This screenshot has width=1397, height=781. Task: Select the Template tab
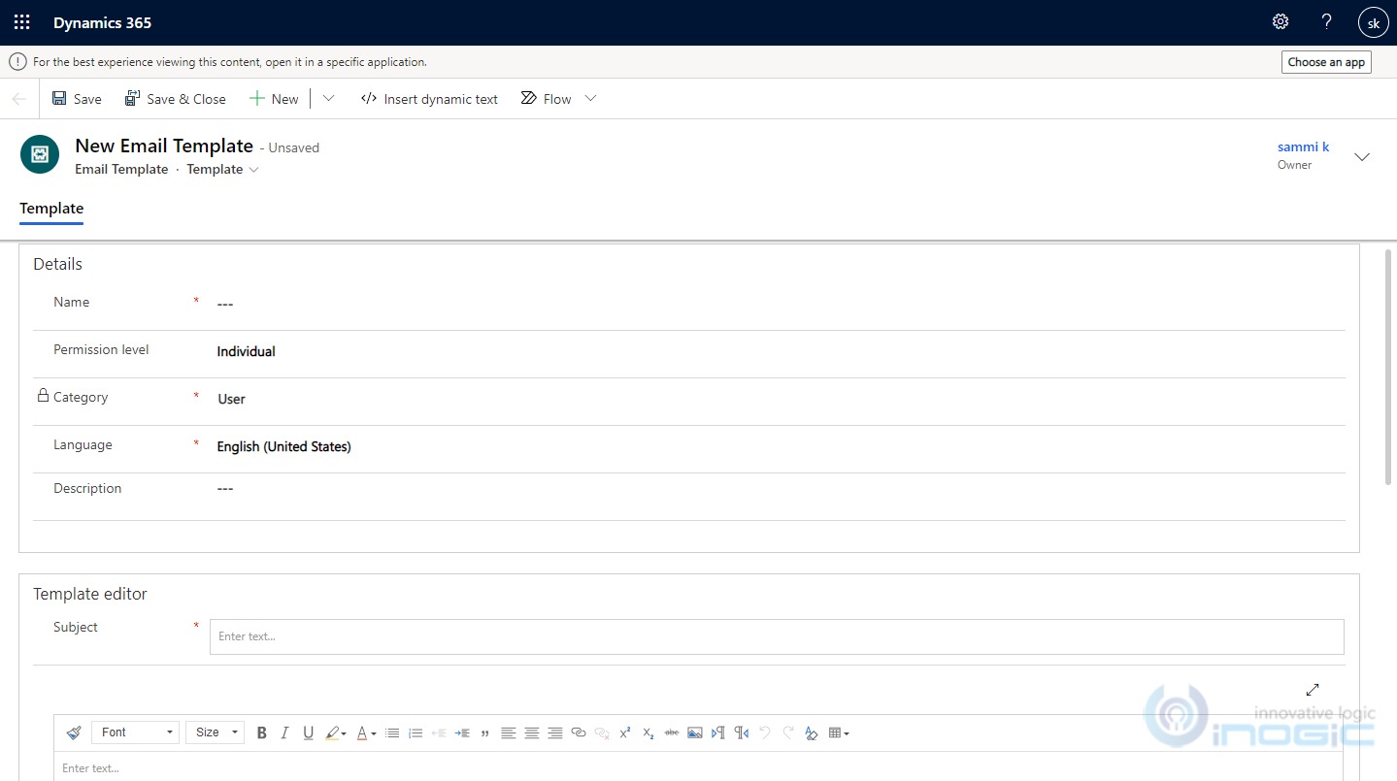pyautogui.click(x=51, y=209)
